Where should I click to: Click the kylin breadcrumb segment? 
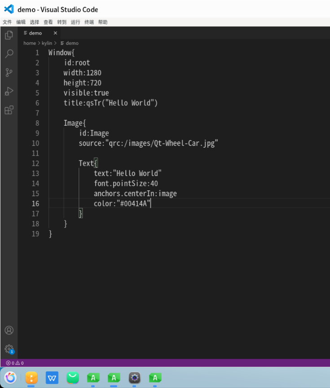coord(47,43)
